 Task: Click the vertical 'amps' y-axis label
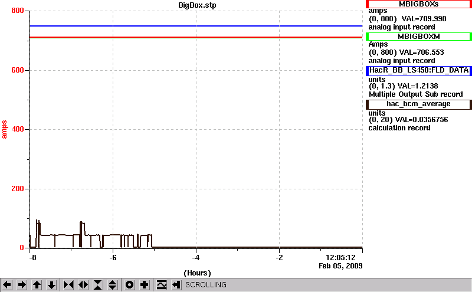pyautogui.click(x=4, y=129)
